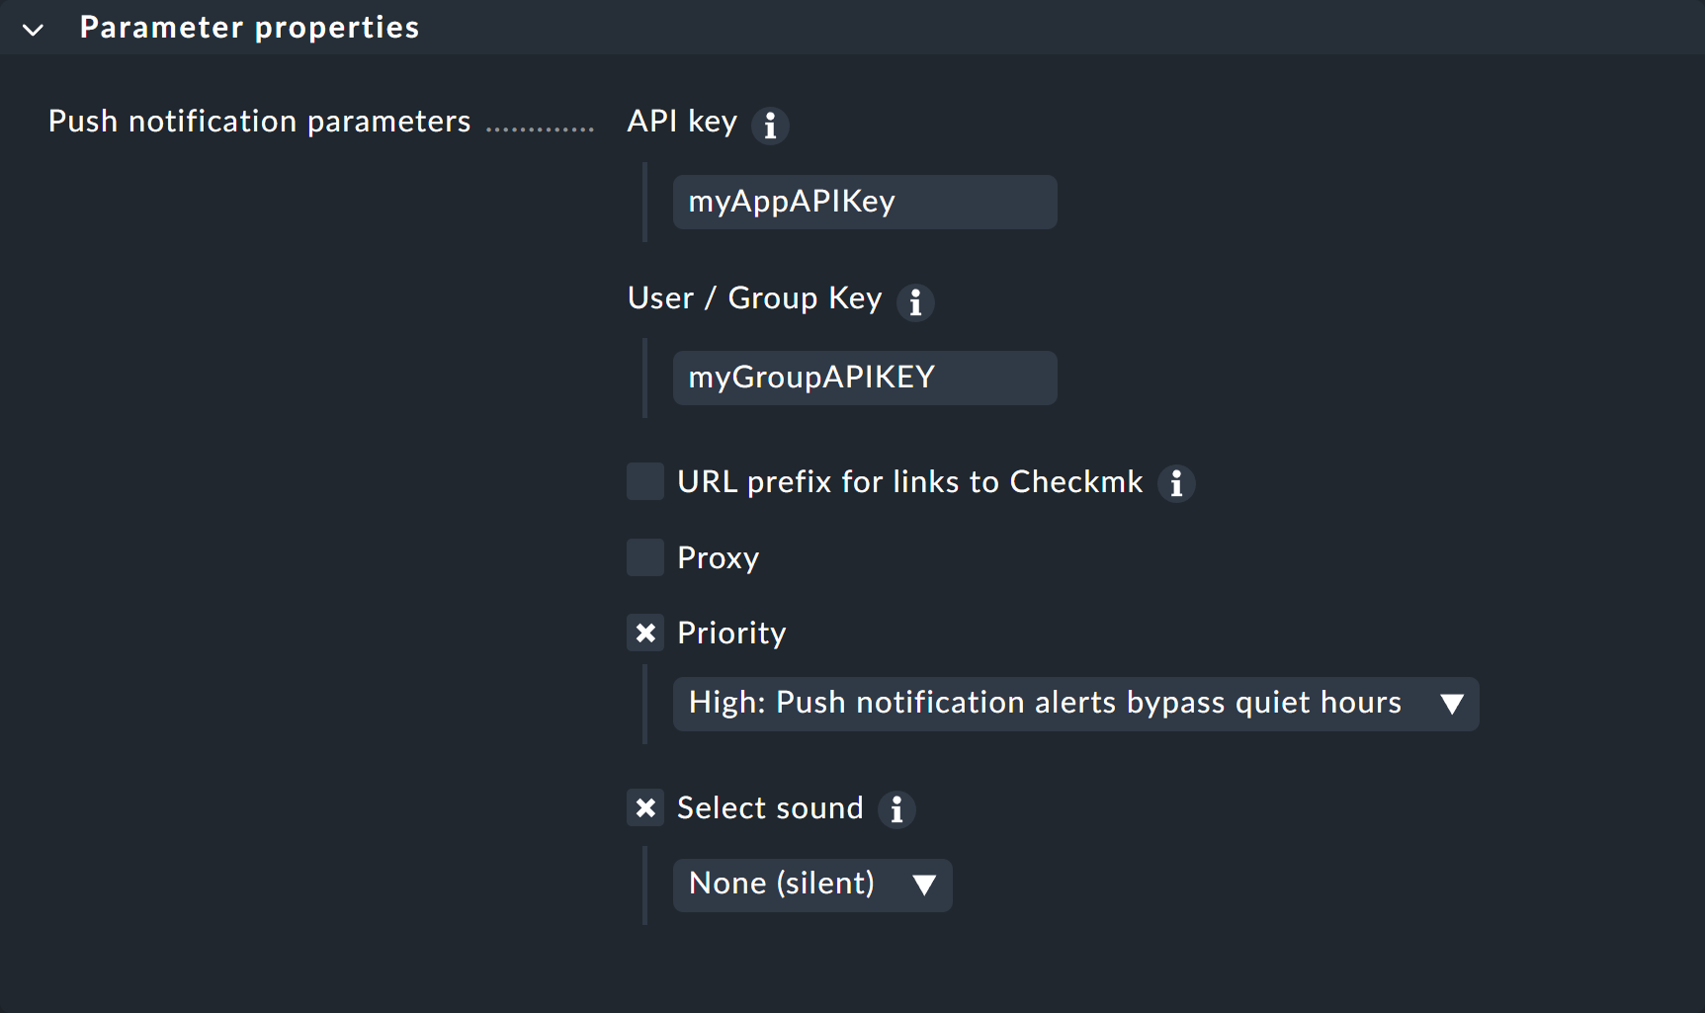Click inside the myAppAPIKey text field
Screen dimensions: 1705x1013
[864, 202]
